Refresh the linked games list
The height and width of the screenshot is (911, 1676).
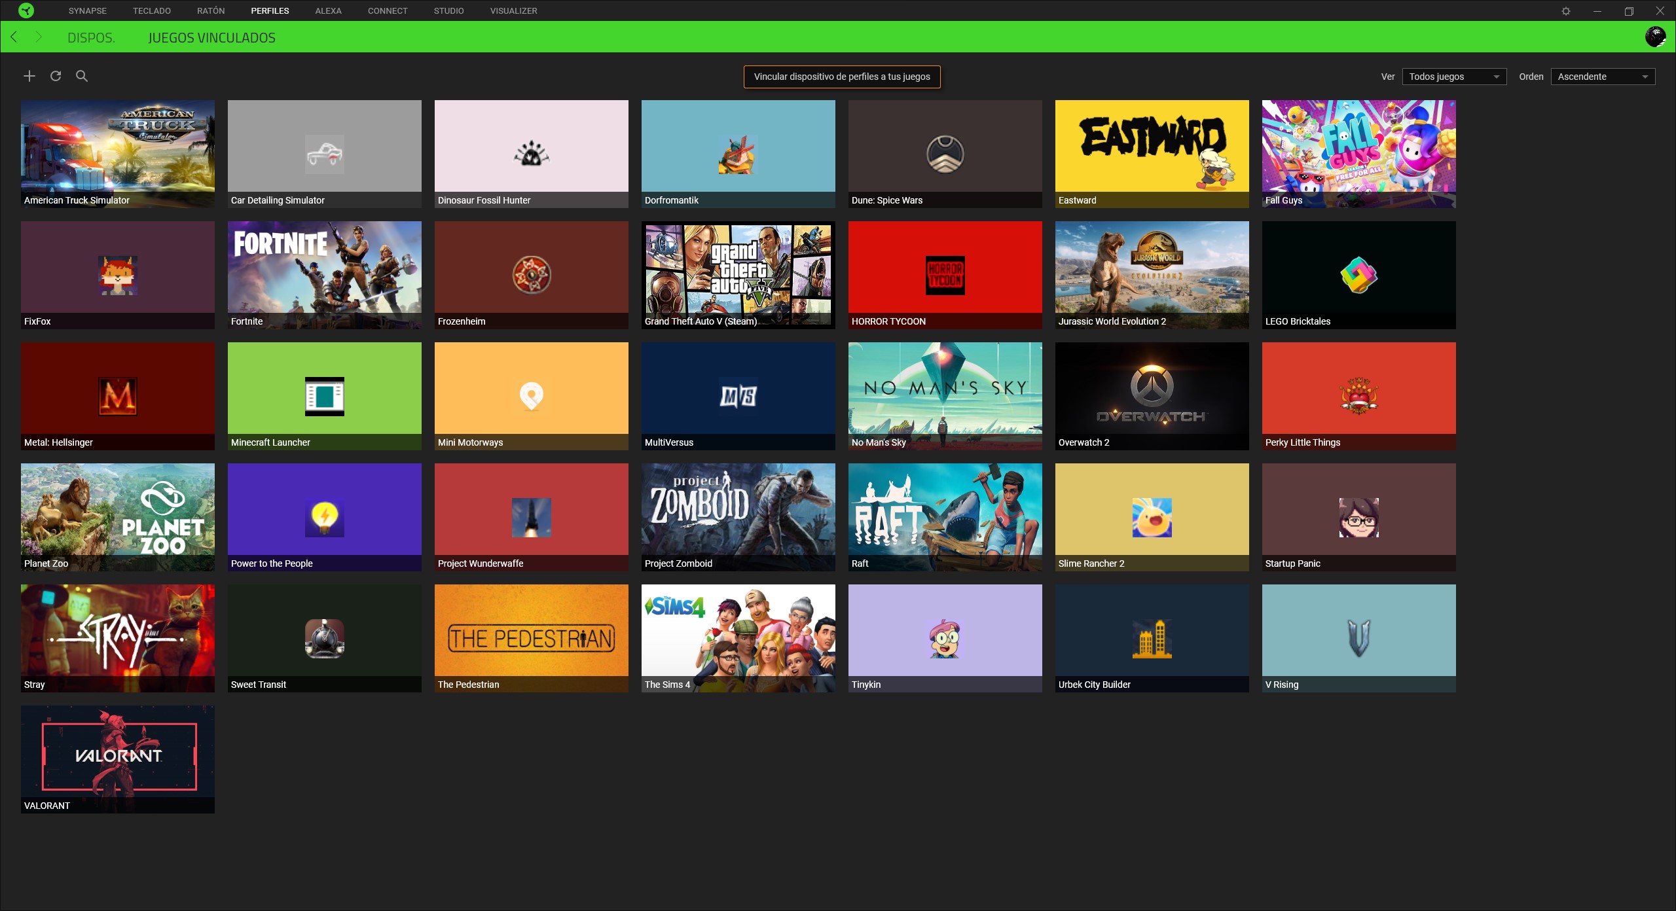click(56, 76)
